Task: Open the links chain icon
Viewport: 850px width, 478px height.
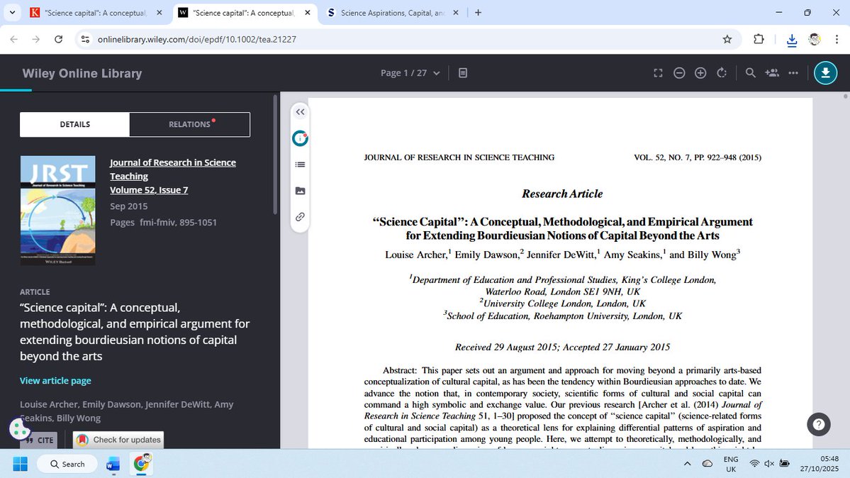Action: point(301,217)
